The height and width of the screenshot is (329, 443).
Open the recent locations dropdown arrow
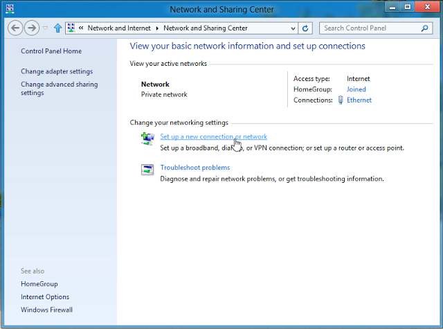[45, 28]
